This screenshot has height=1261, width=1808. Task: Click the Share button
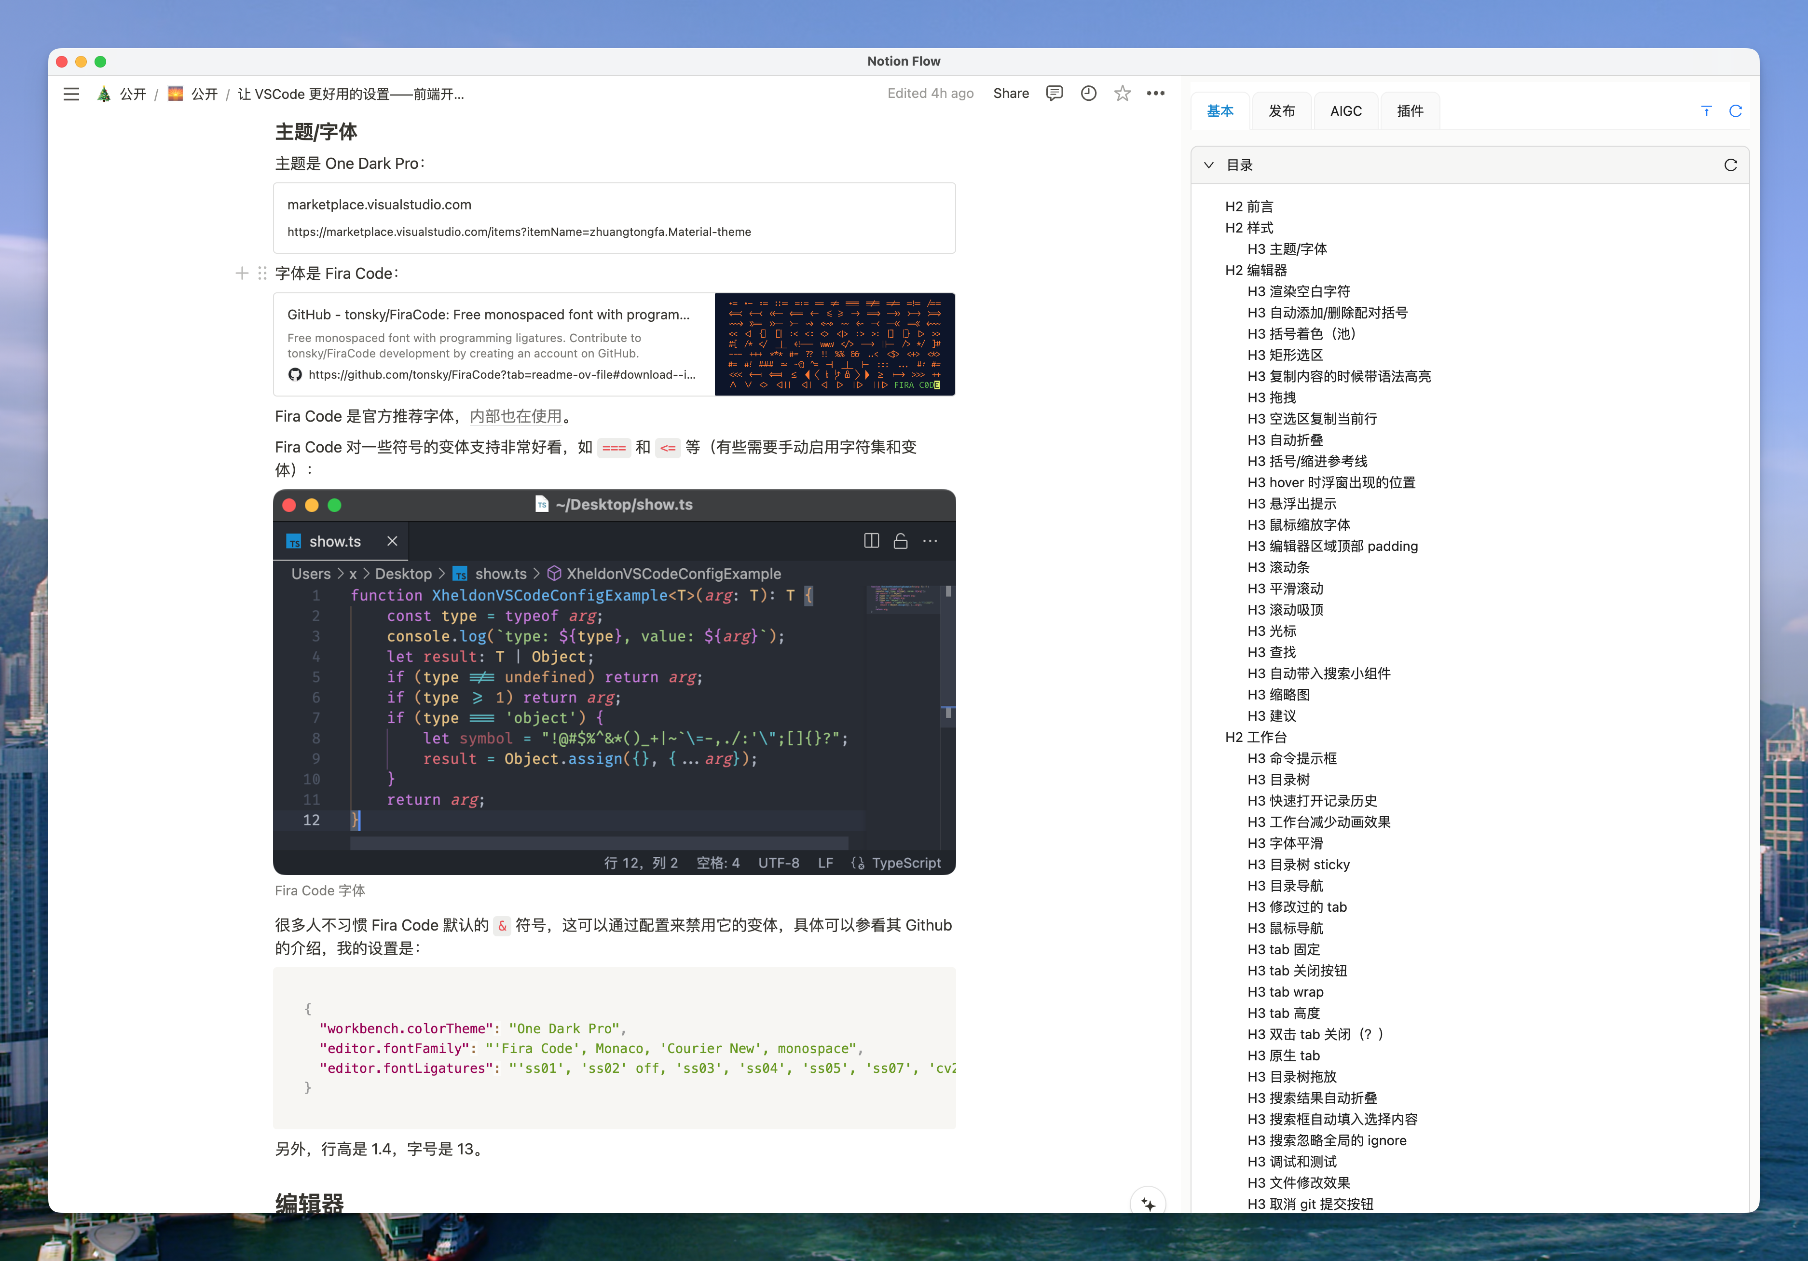1010,93
